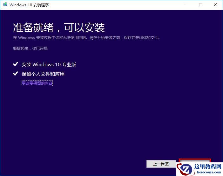Click the text 概括起来，你已选择:
Screen dimensions: 223x176
point(30,49)
